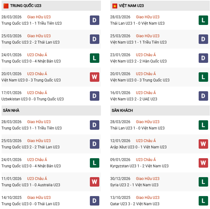Click D badge for Việt Nam 2-2 Hàn Quốc
This screenshot has height=209, width=210.
tap(203, 58)
